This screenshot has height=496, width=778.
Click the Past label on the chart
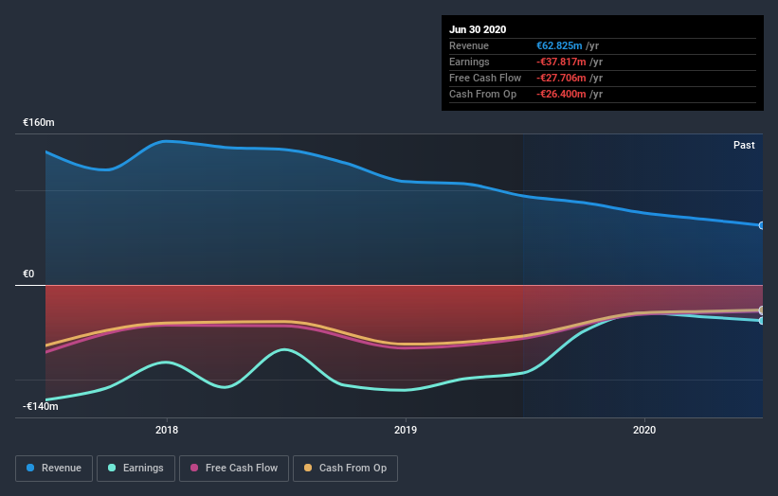(x=744, y=145)
